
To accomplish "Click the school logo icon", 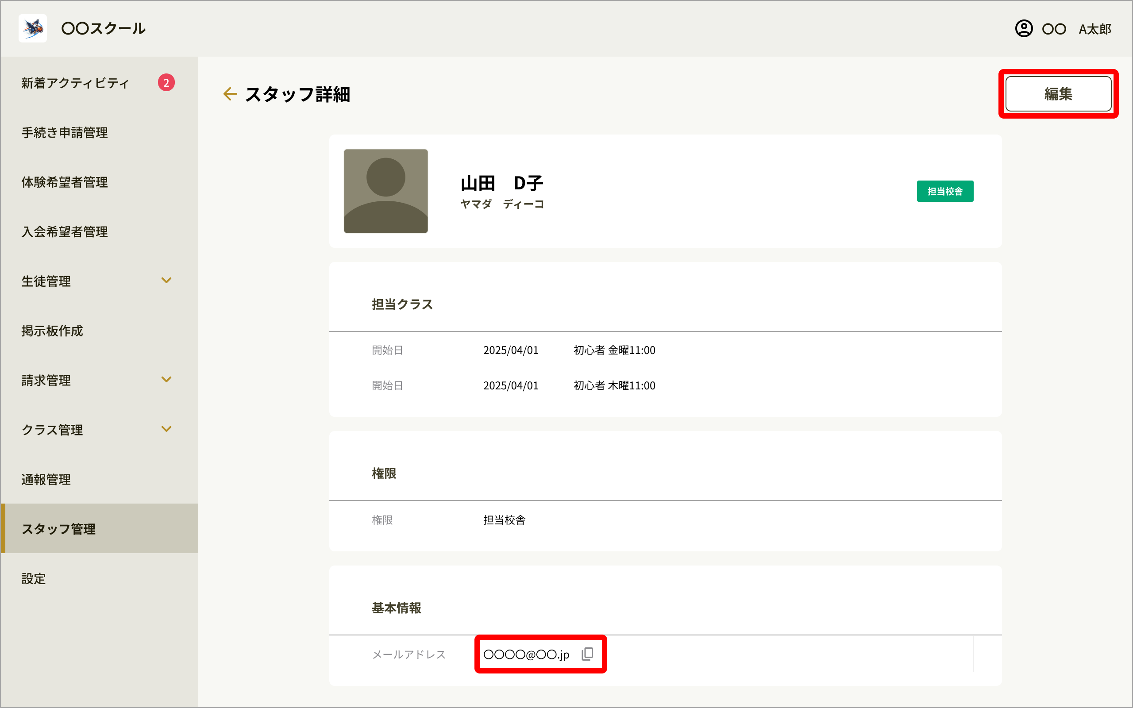I will [33, 28].
